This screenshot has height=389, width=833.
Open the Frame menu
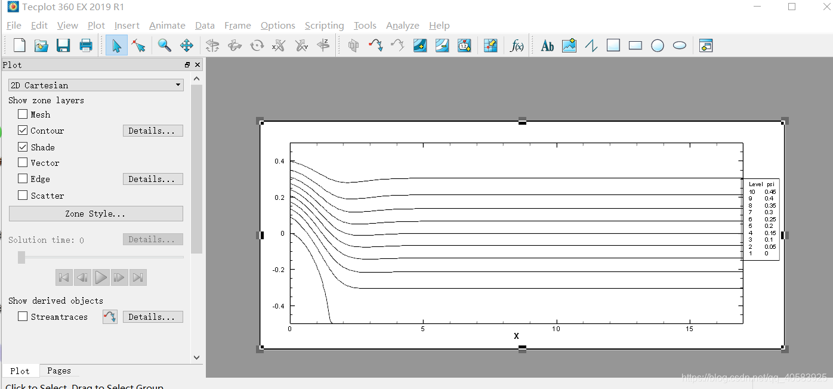tap(237, 25)
